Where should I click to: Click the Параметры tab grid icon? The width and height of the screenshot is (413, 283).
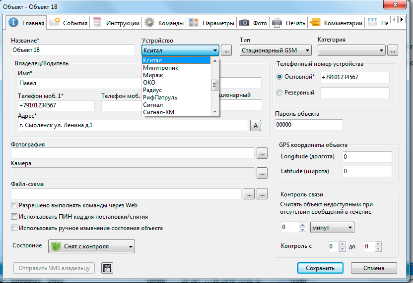(x=194, y=23)
